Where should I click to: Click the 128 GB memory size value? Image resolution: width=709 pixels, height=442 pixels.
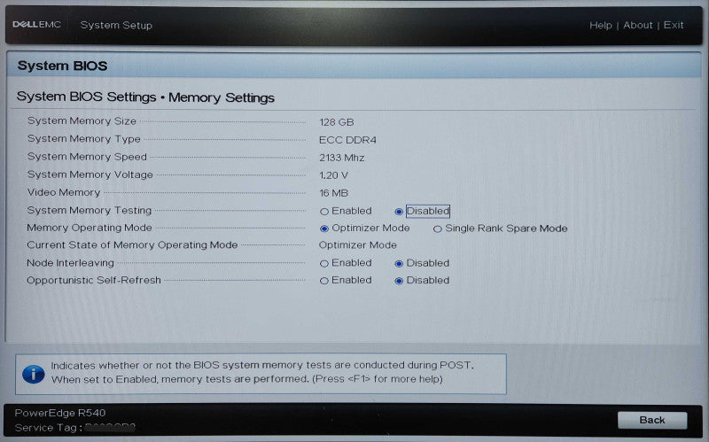click(x=337, y=122)
